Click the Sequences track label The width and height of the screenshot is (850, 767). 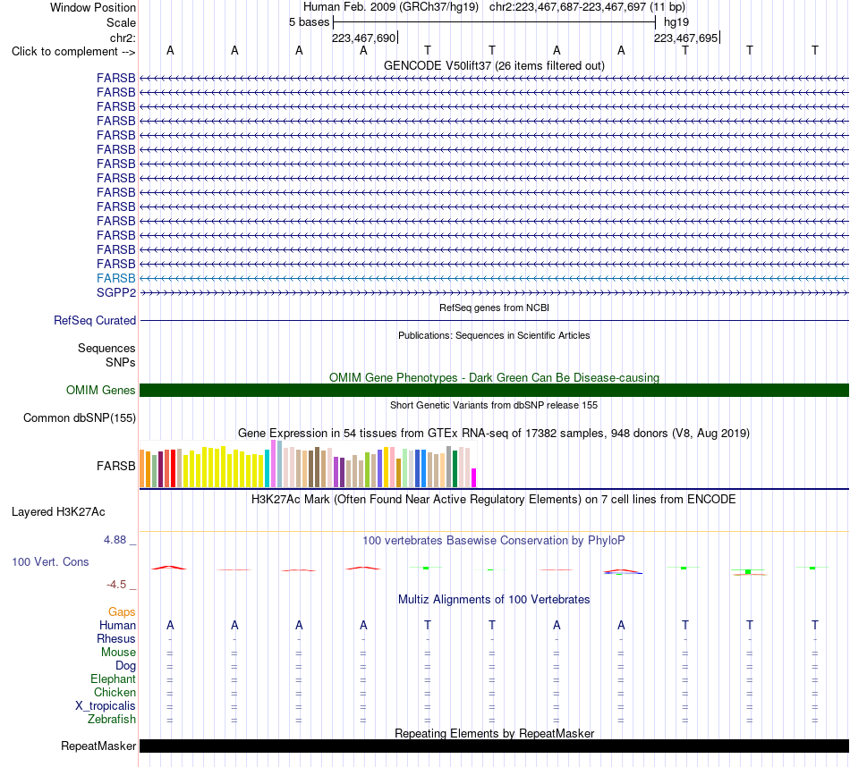[106, 349]
